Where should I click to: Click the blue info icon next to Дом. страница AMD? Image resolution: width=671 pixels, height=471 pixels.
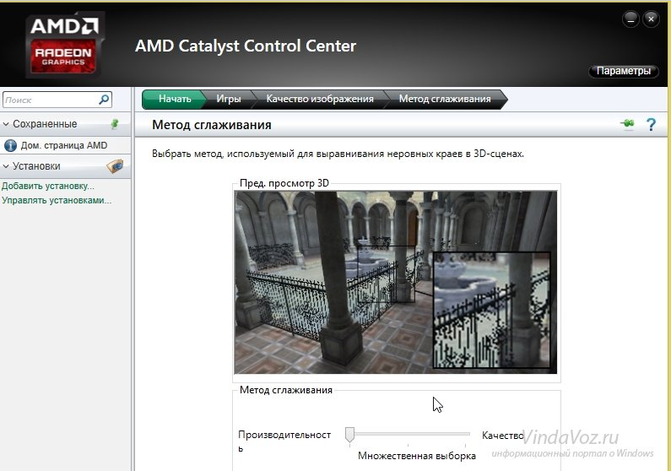10,146
